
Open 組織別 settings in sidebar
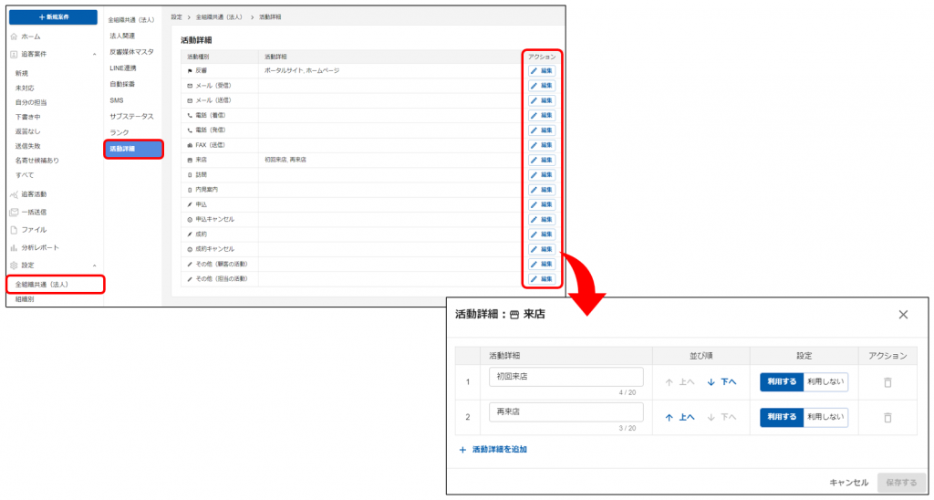[25, 300]
